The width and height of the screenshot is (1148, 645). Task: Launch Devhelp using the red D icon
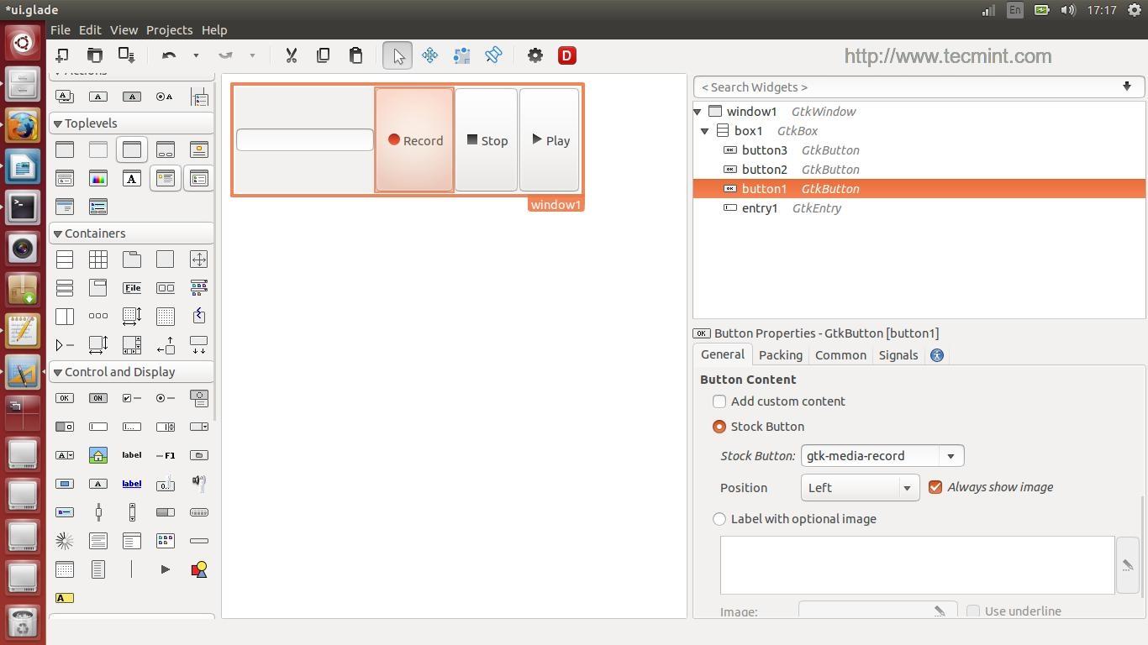click(x=566, y=55)
